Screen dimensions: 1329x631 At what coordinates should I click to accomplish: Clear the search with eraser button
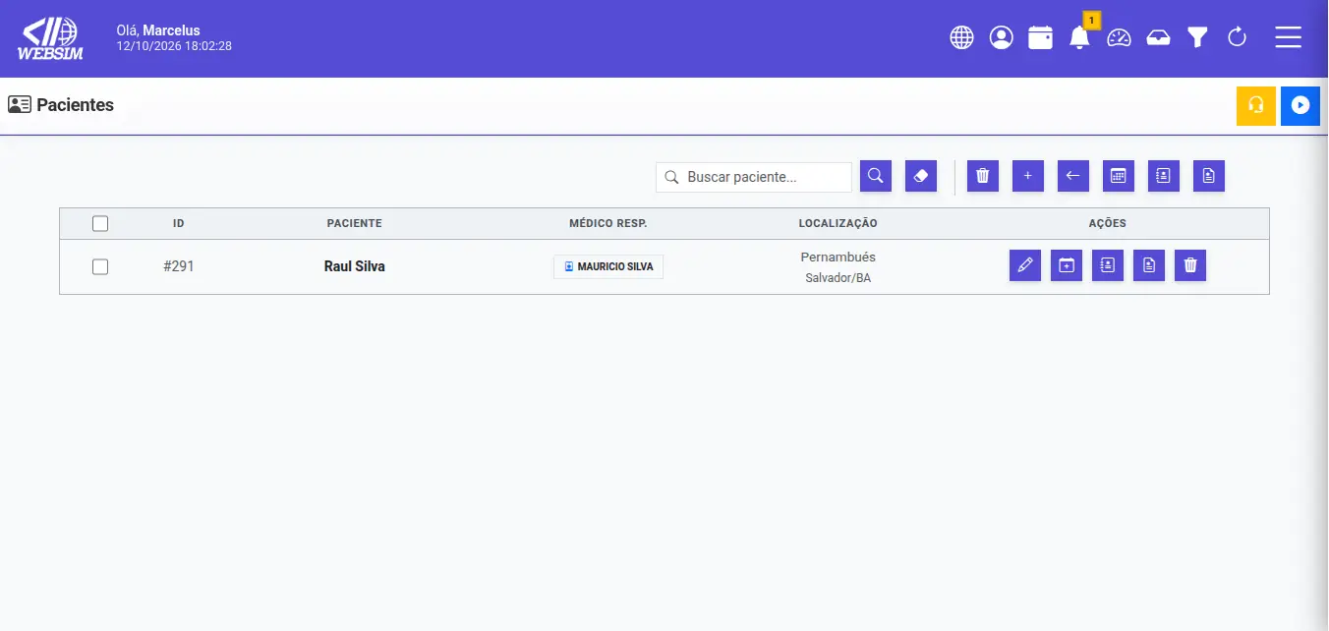click(921, 176)
